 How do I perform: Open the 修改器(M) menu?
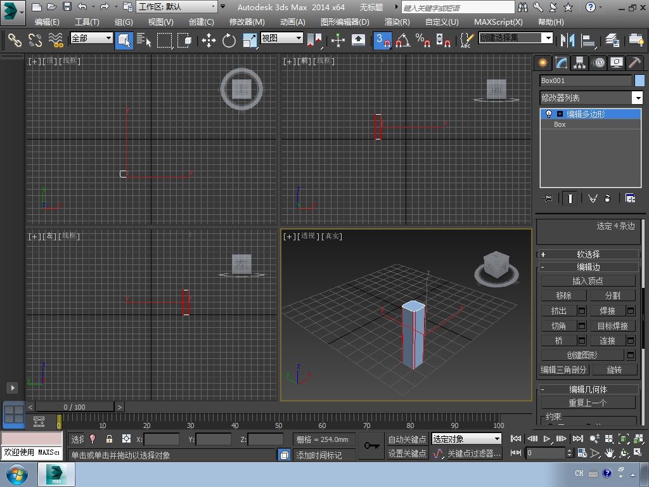point(247,22)
